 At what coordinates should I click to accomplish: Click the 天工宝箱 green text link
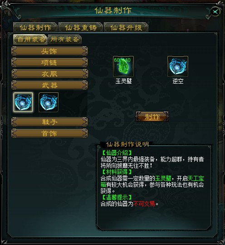pos(196,178)
